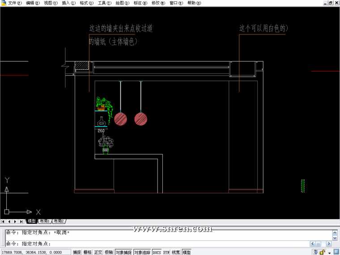Open the status bar menu arrow
The width and height of the screenshot is (340, 255).
(x=329, y=253)
